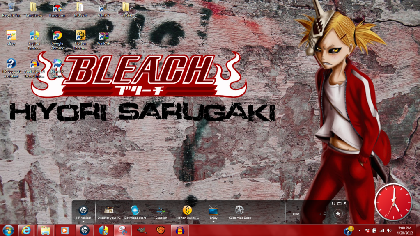Click the star favorites button in dock

pyautogui.click(x=338, y=214)
